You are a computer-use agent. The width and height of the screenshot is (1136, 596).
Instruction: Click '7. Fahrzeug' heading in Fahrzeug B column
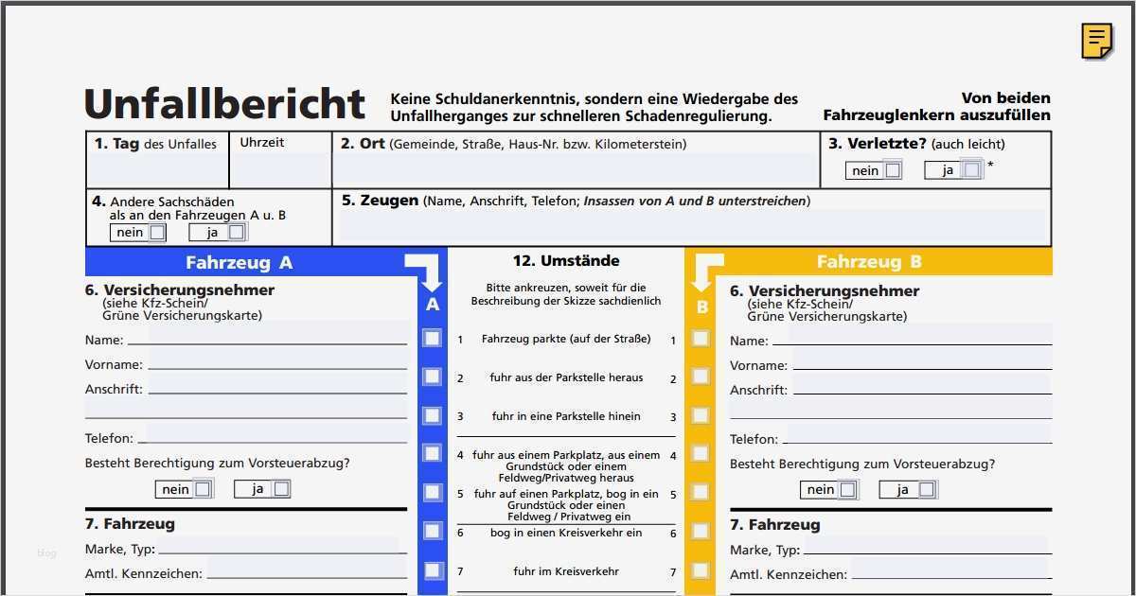(775, 524)
